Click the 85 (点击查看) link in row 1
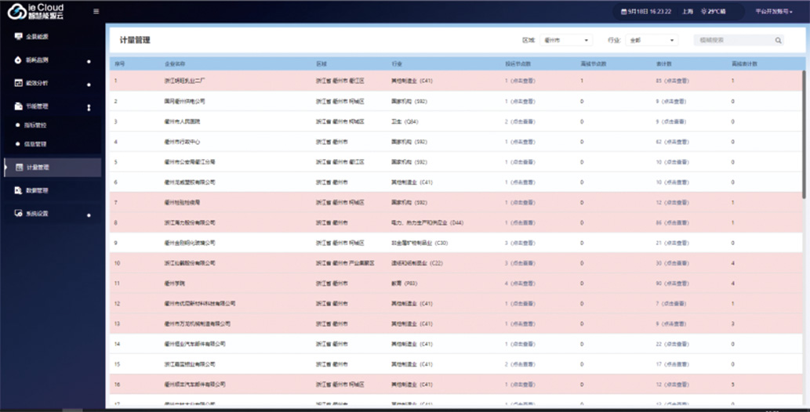Screen dimensions: 810x412 (x=672, y=81)
